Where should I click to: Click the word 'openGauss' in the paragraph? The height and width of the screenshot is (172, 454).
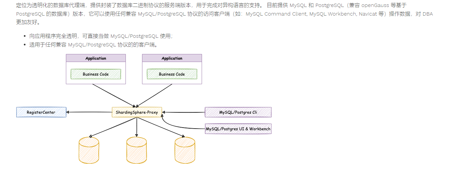pyautogui.click(x=375, y=5)
